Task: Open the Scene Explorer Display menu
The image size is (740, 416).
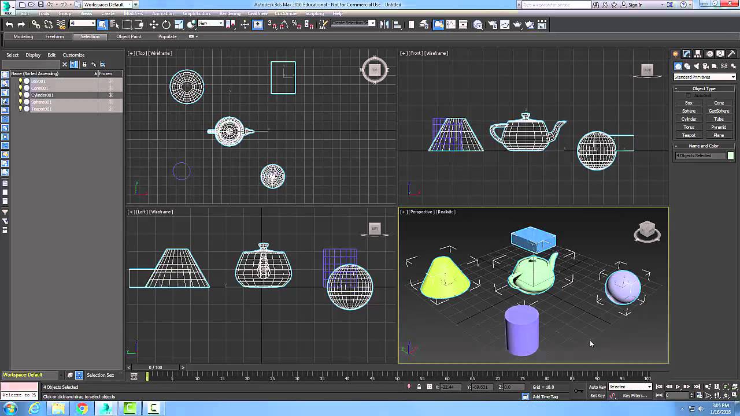Action: tap(33, 55)
